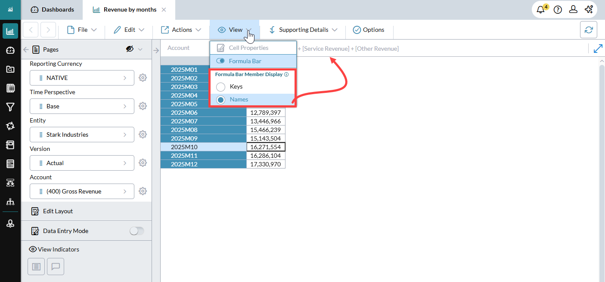605x282 pixels.
Task: Open the filter icon in sidebar
Action: [x=10, y=107]
